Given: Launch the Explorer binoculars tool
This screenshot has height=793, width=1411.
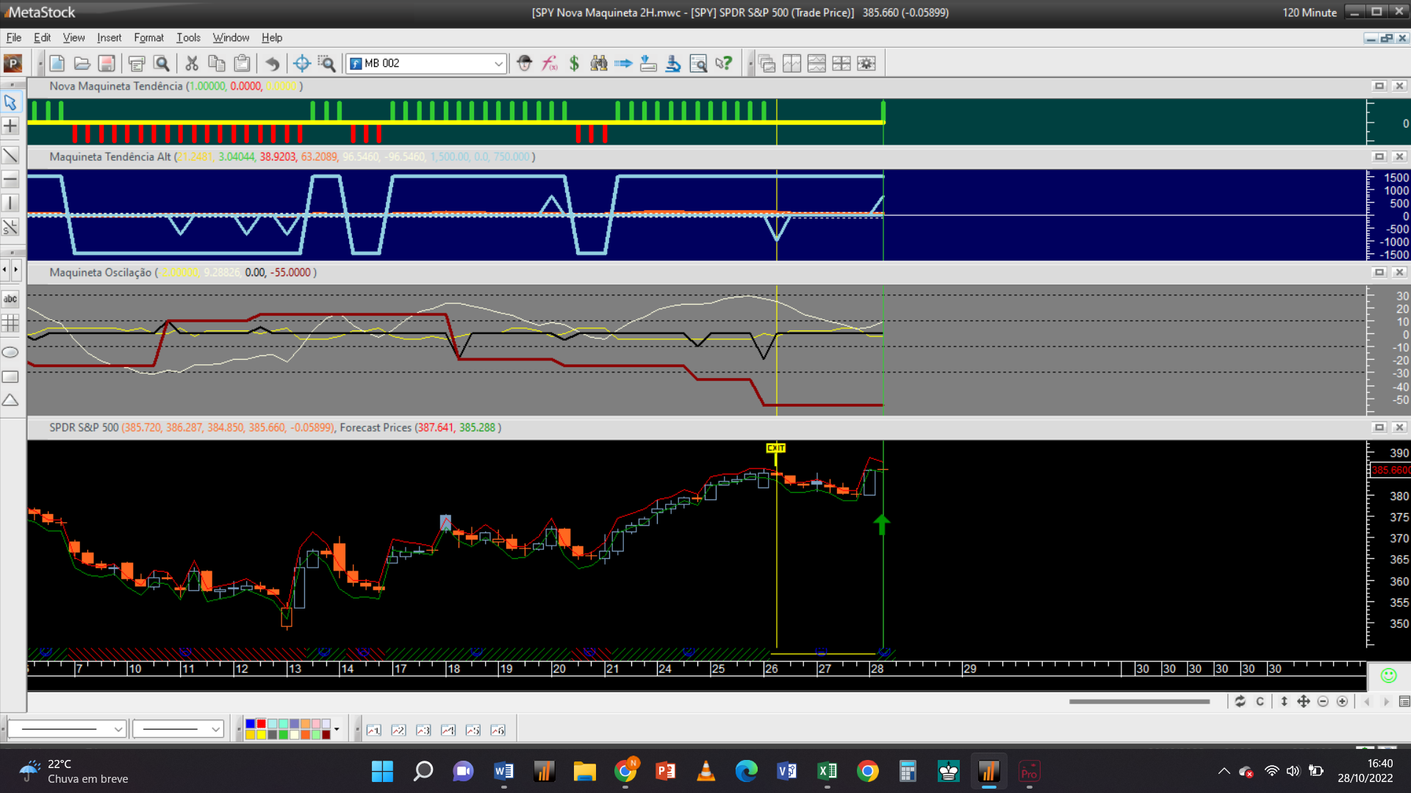Looking at the screenshot, I should [599, 64].
